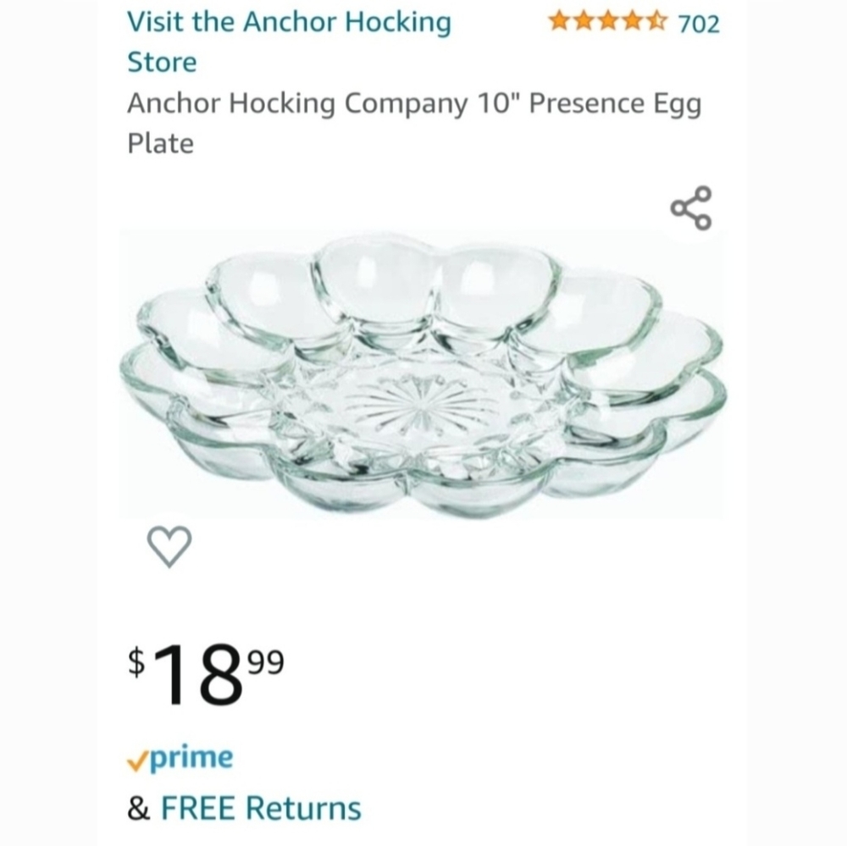Click the superscript 99 cents in the price
Image resolution: width=847 pixels, height=846 pixels.
point(266,659)
